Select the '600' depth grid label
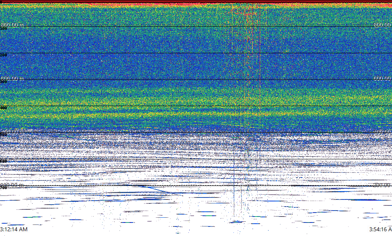Viewport: 392px width, 236px height. [4, 161]
